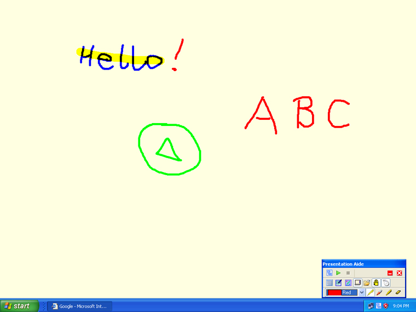Click the red color swatch
Viewport: 416px width, 312px height.
point(334,293)
